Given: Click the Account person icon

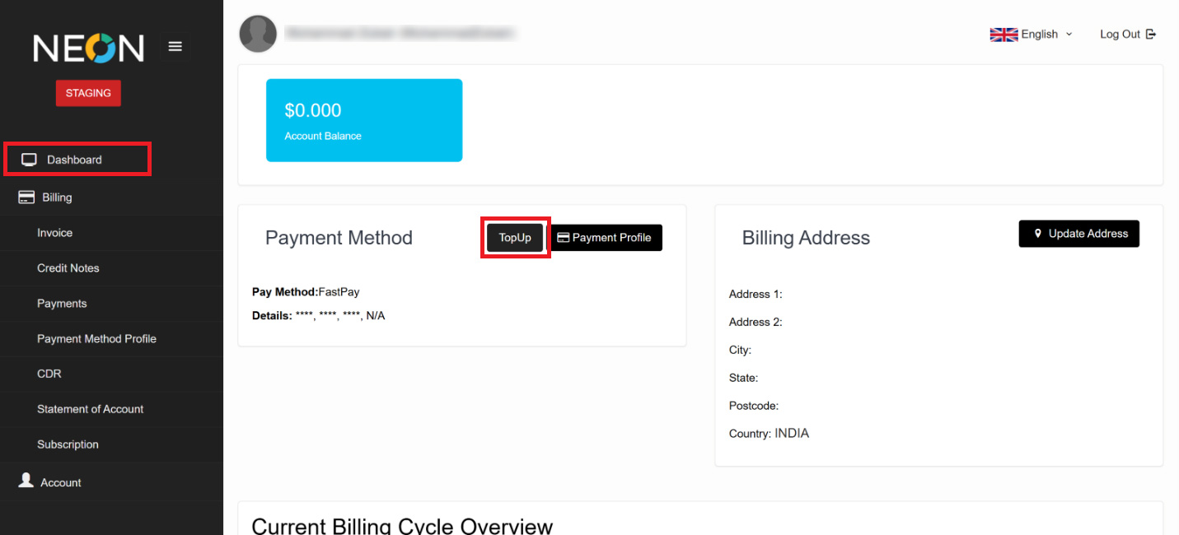Looking at the screenshot, I should (26, 481).
